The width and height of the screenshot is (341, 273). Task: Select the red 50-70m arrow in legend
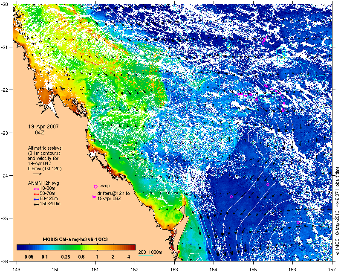(36, 194)
